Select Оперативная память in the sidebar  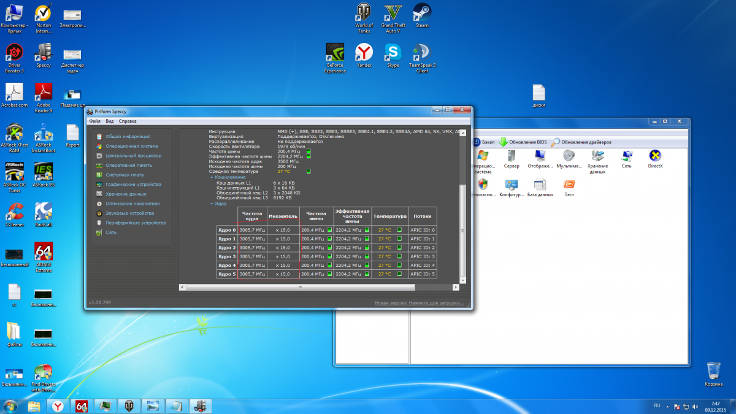128,165
